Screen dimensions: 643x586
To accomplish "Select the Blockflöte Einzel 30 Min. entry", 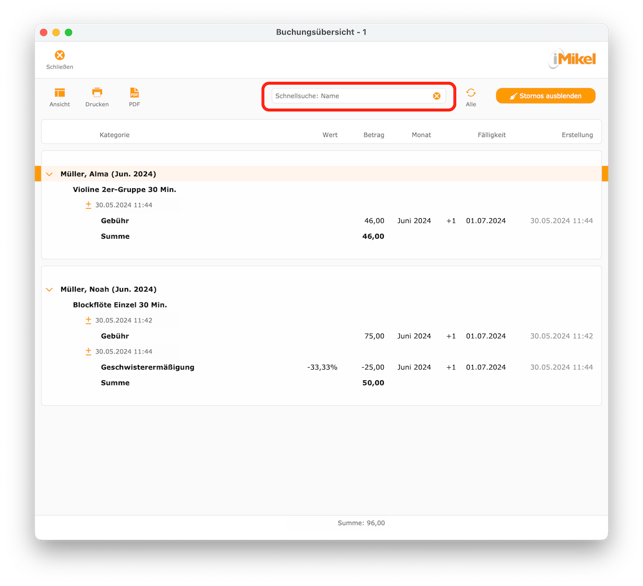I will click(120, 305).
